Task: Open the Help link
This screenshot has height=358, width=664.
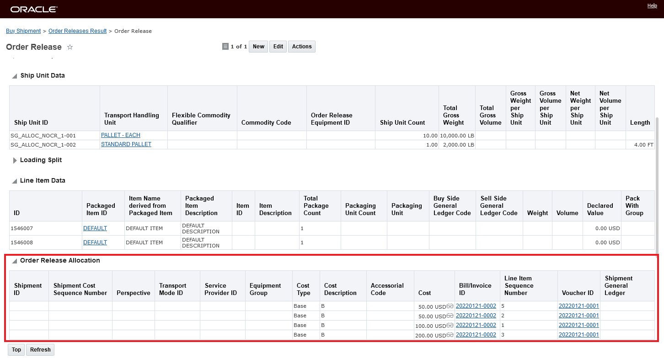Action: coord(652,5)
